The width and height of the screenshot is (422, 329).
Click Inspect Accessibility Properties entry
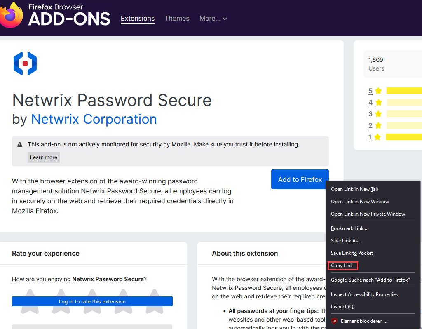364,294
